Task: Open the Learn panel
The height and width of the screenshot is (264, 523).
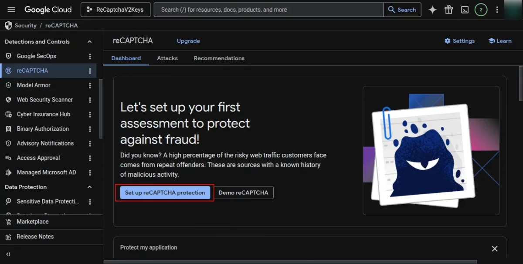Action: [500, 41]
